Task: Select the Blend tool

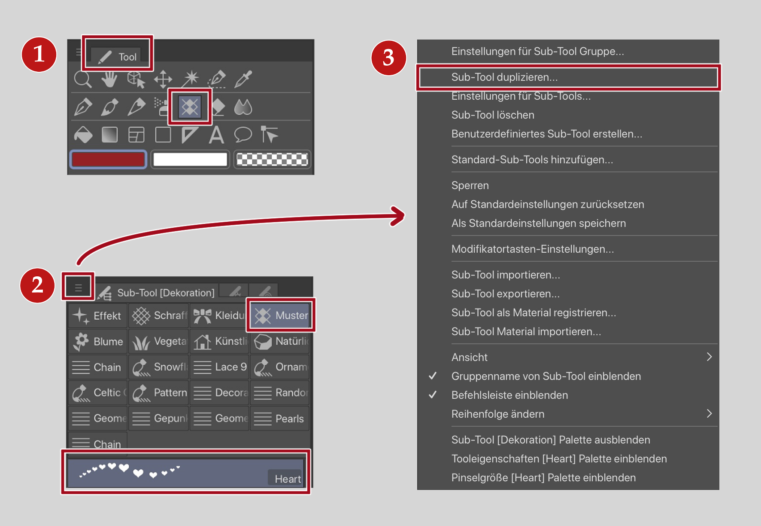Action: (243, 107)
